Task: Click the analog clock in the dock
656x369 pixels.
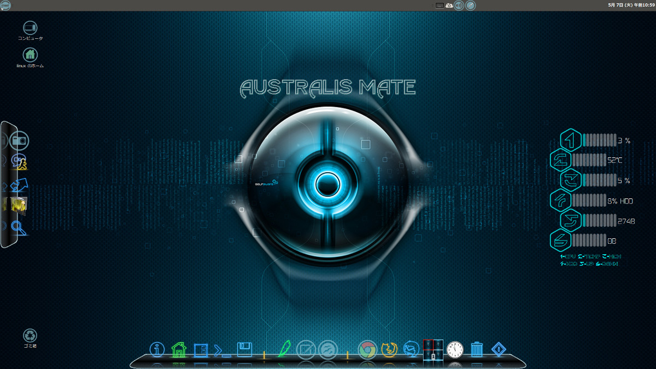Action: pyautogui.click(x=455, y=349)
